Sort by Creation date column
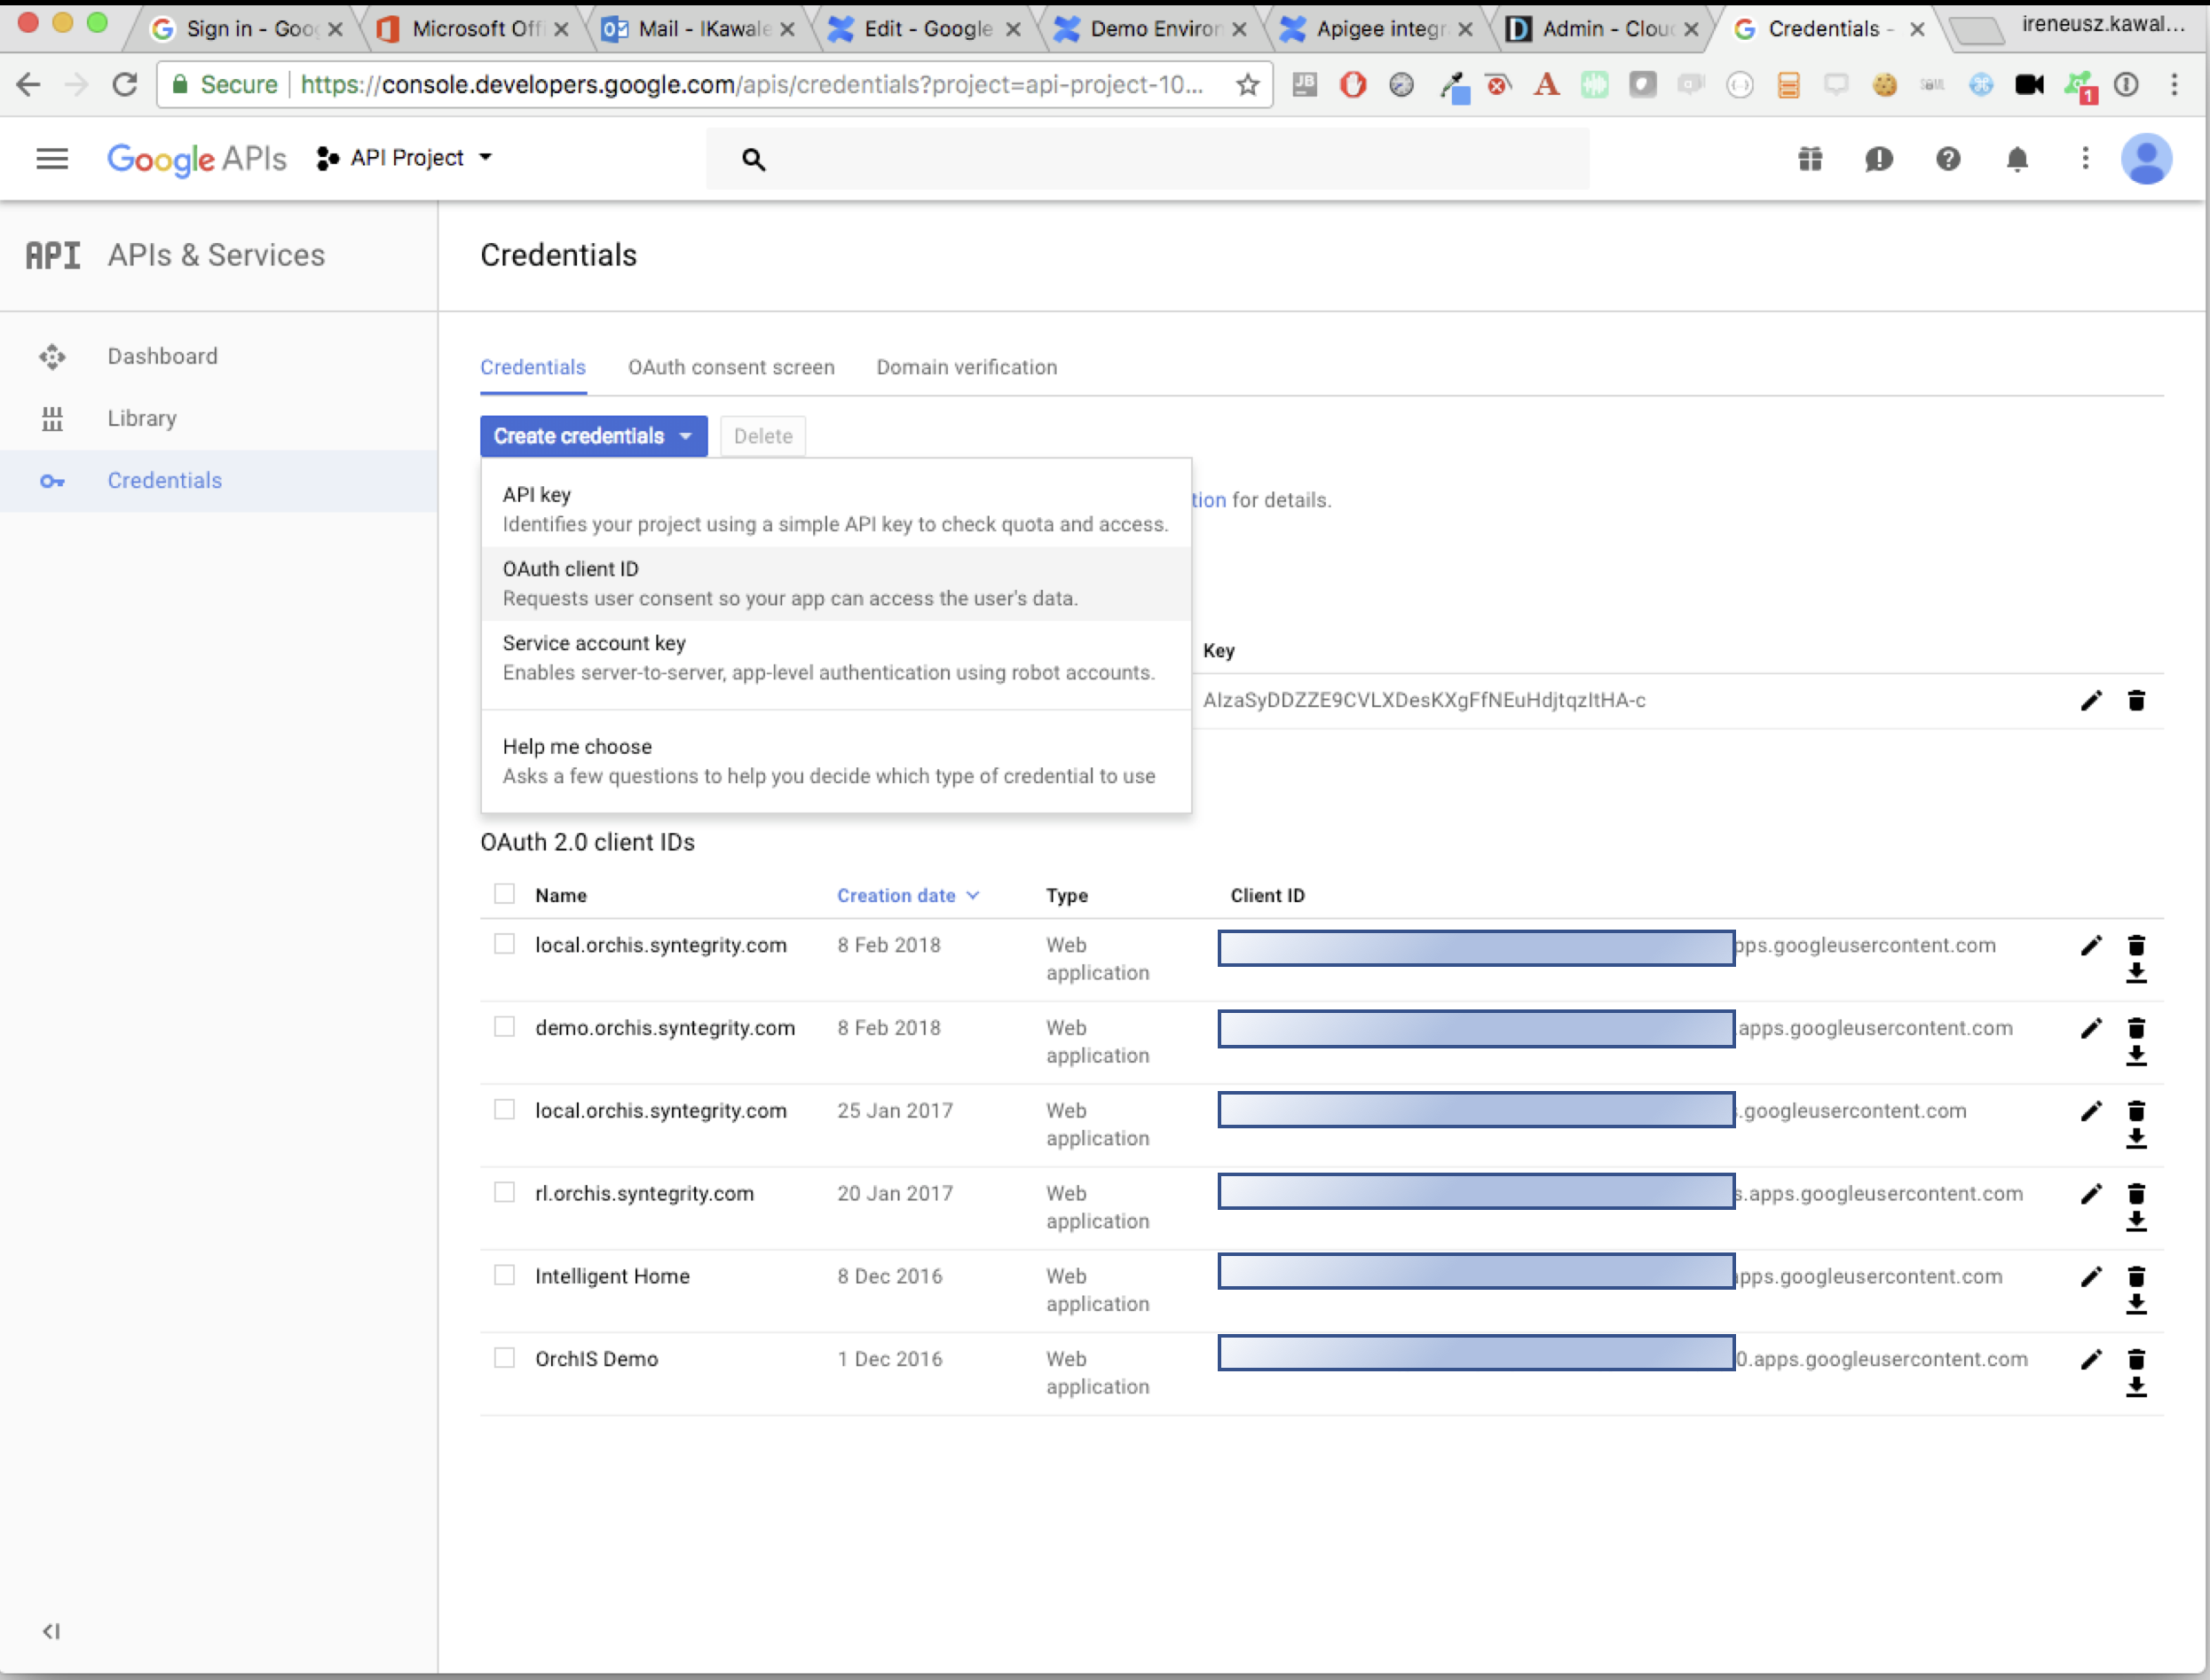Image resolution: width=2210 pixels, height=1680 pixels. [x=907, y=895]
